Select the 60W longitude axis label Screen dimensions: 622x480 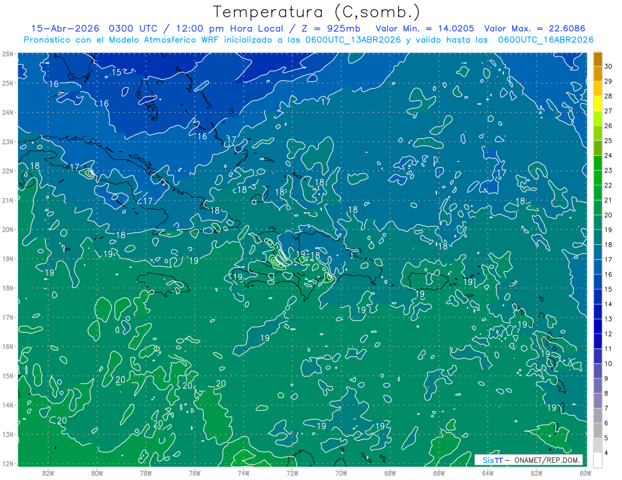(586, 473)
